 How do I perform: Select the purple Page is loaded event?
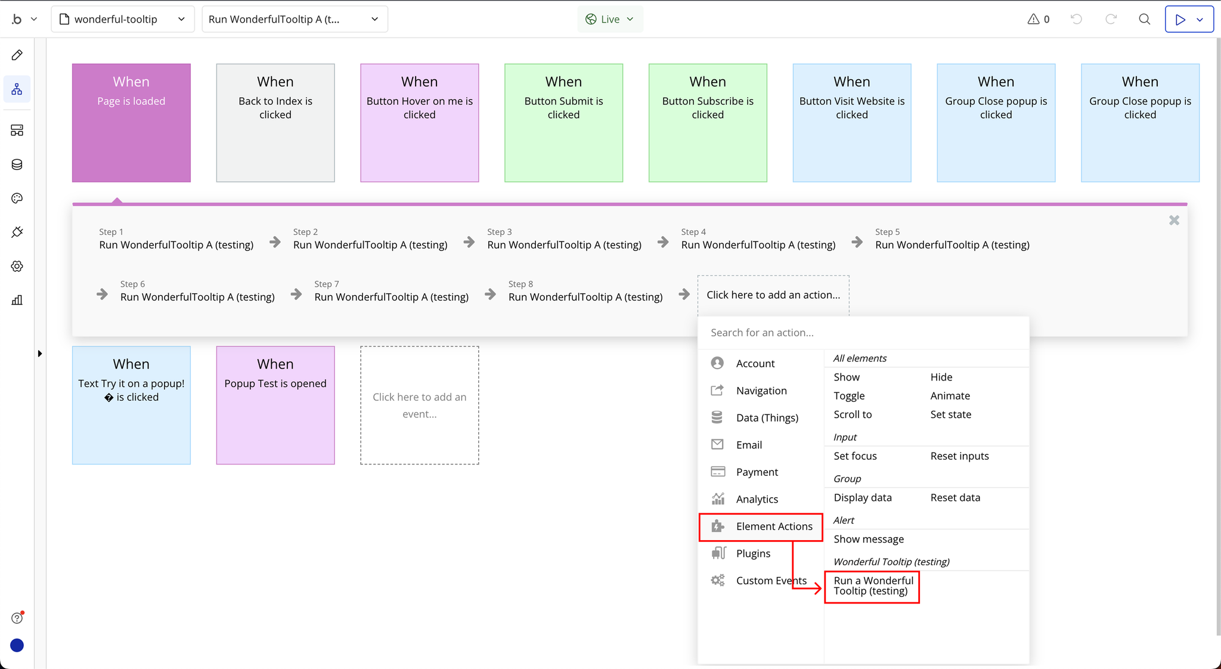click(131, 122)
